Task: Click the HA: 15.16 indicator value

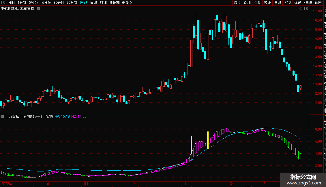Action: [x=62, y=117]
